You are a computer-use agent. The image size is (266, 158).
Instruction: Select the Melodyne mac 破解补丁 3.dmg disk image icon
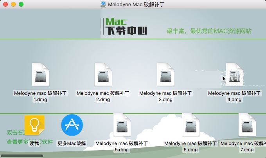(x=166, y=74)
